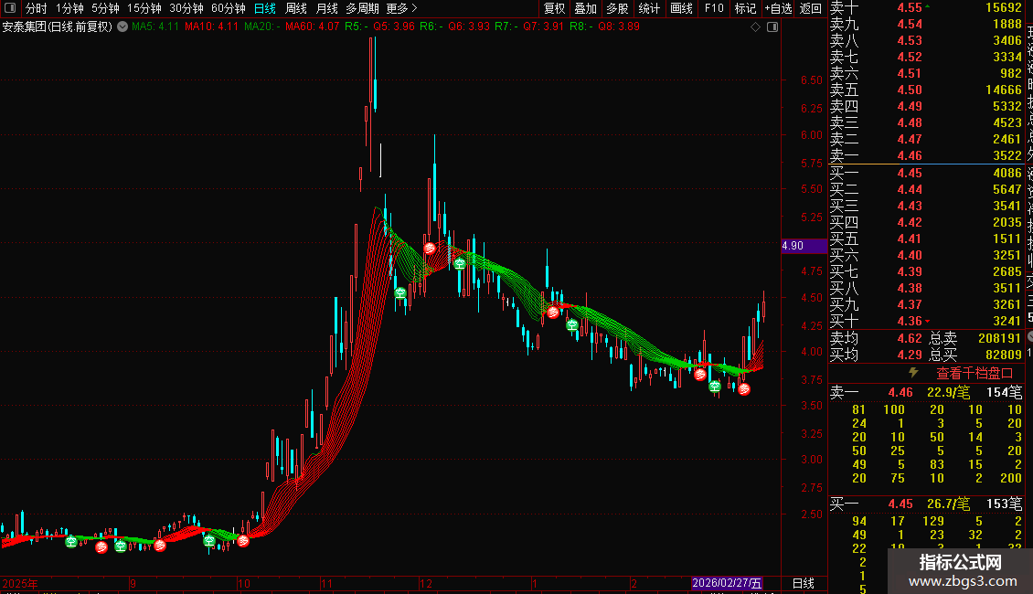Image resolution: width=1033 pixels, height=594 pixels.
Task: Open the 复权 adjustment option
Action: pyautogui.click(x=554, y=8)
